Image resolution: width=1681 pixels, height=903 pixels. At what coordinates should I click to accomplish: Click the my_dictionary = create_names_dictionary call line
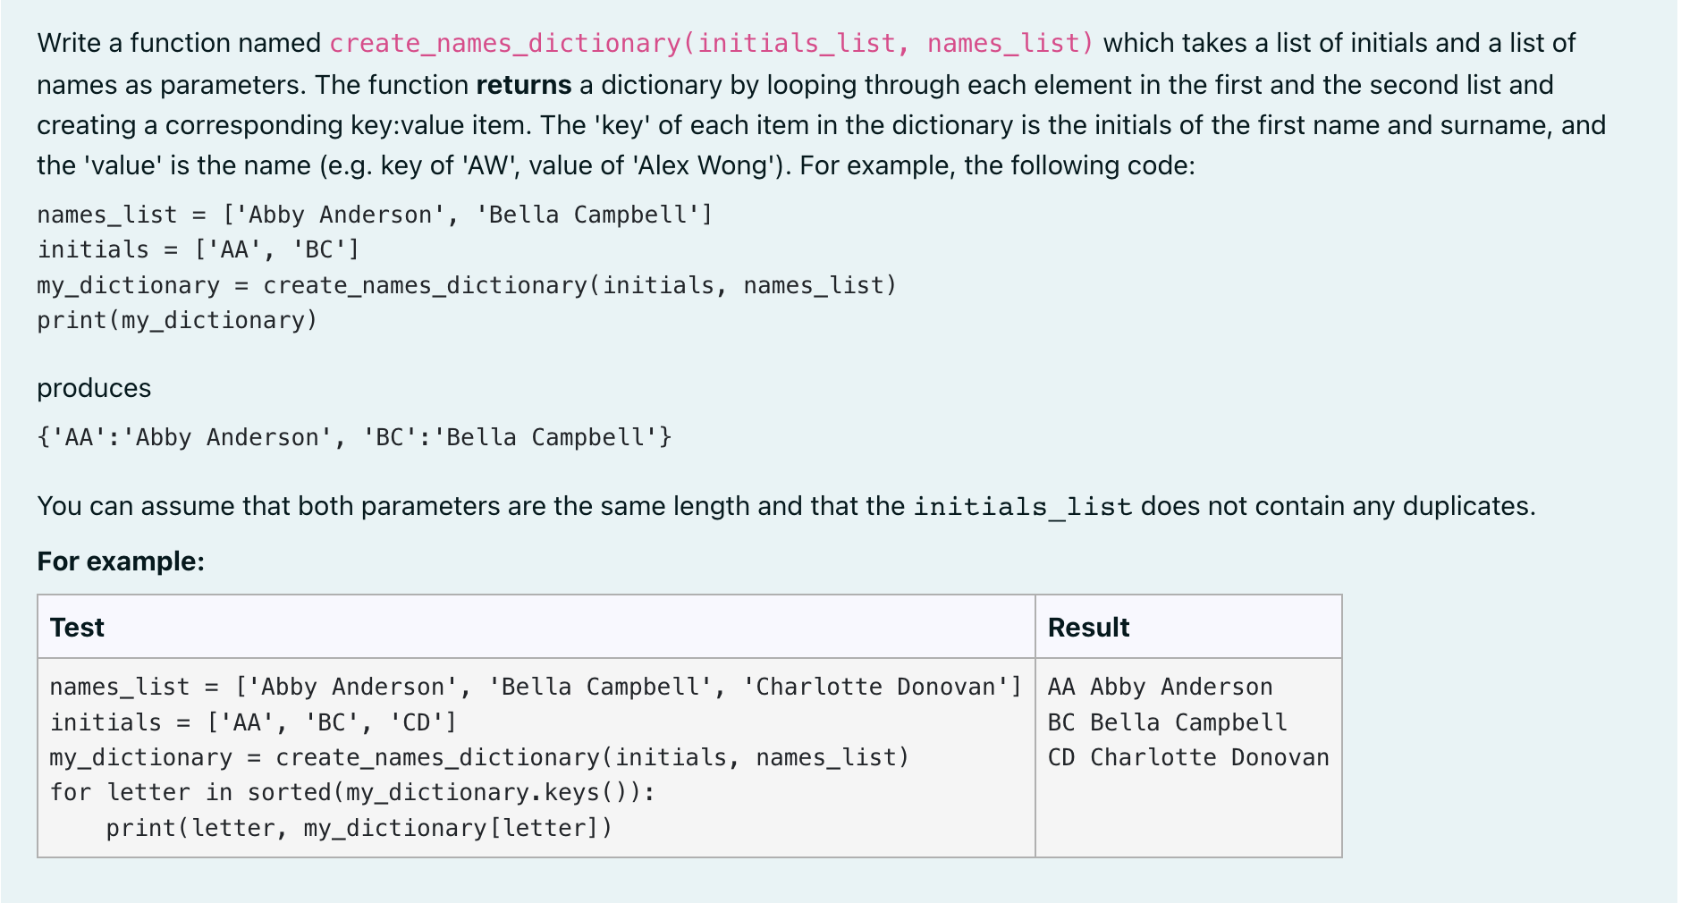pyautogui.click(x=465, y=284)
